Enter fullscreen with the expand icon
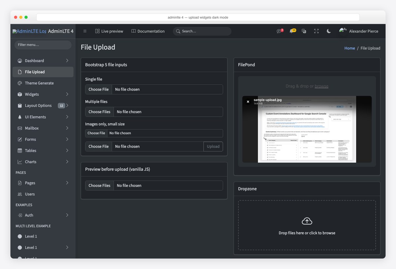 (x=316, y=31)
